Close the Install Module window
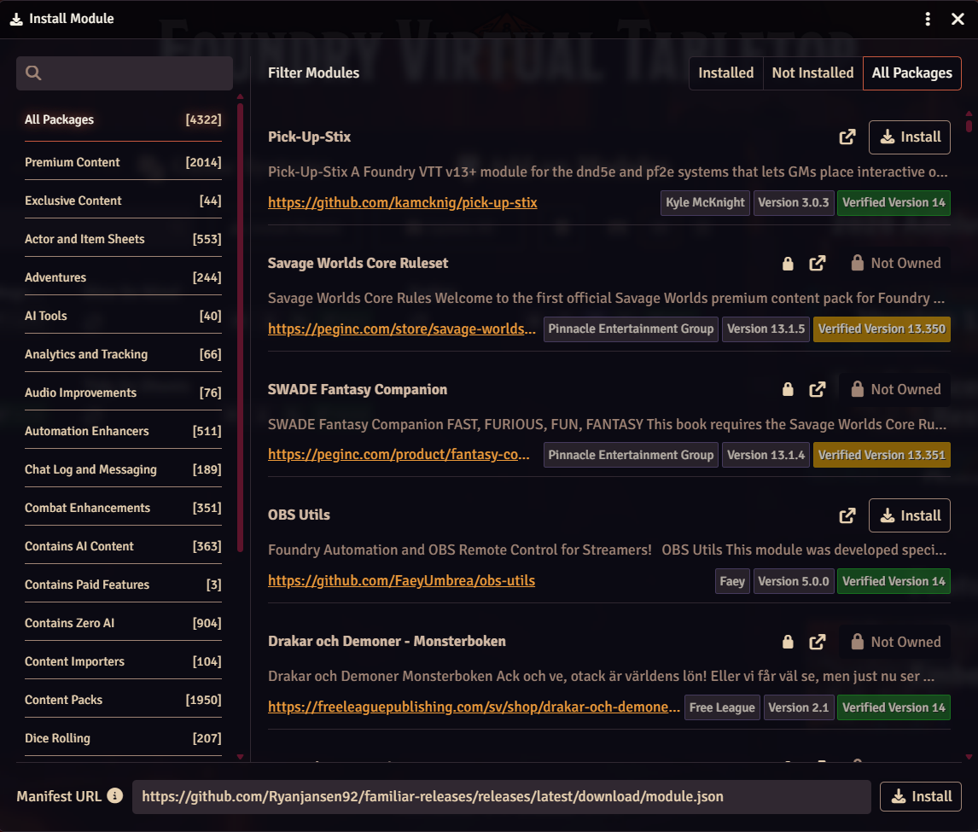The height and width of the screenshot is (832, 978). (958, 19)
